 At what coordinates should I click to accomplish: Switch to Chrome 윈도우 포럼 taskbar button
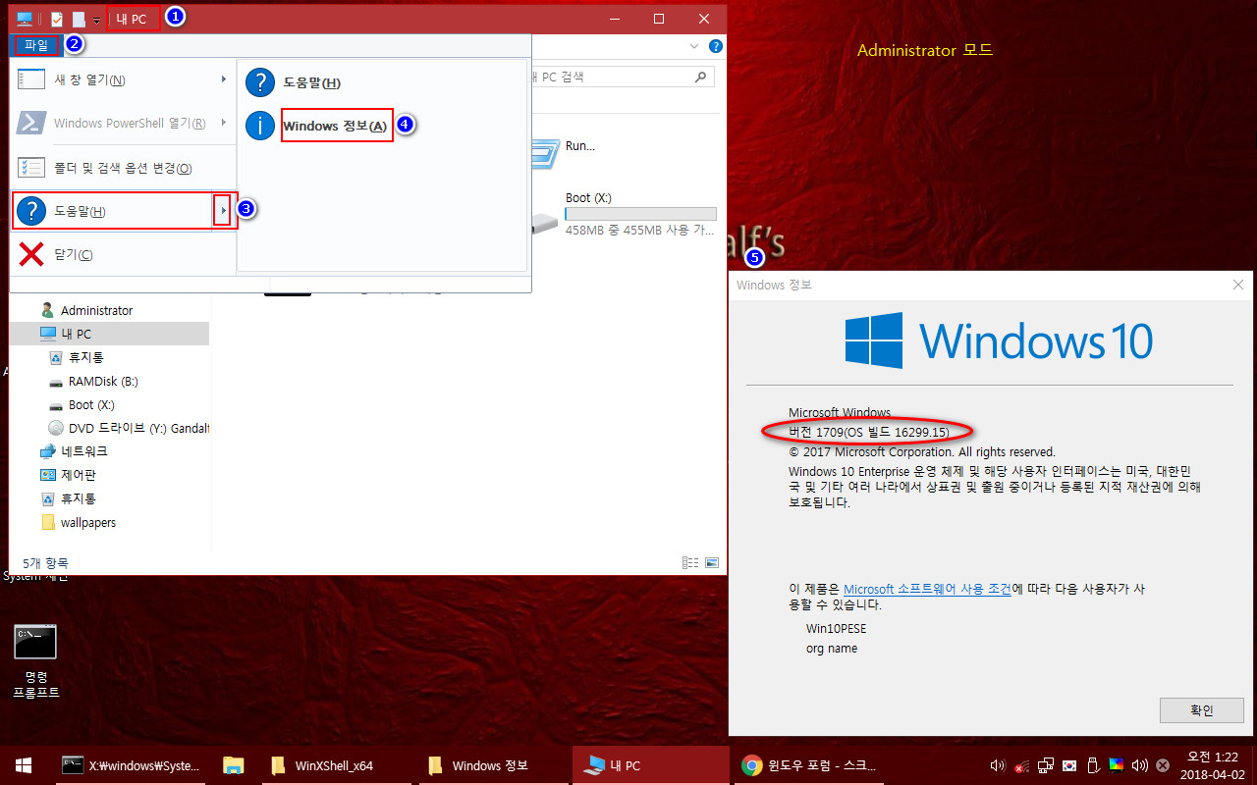point(811,765)
